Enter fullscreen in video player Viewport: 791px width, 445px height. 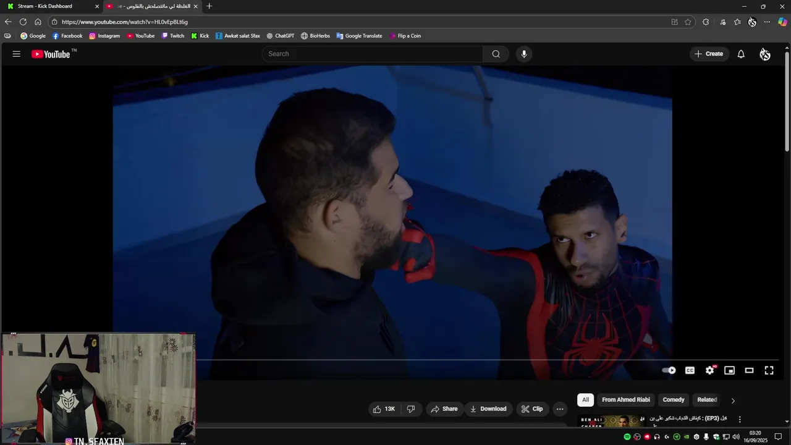[769, 370]
